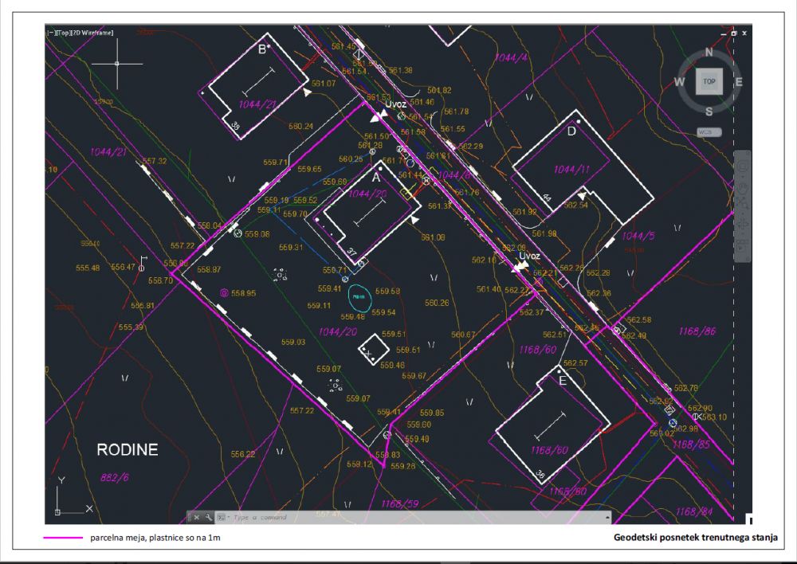Close the command line window

click(197, 517)
